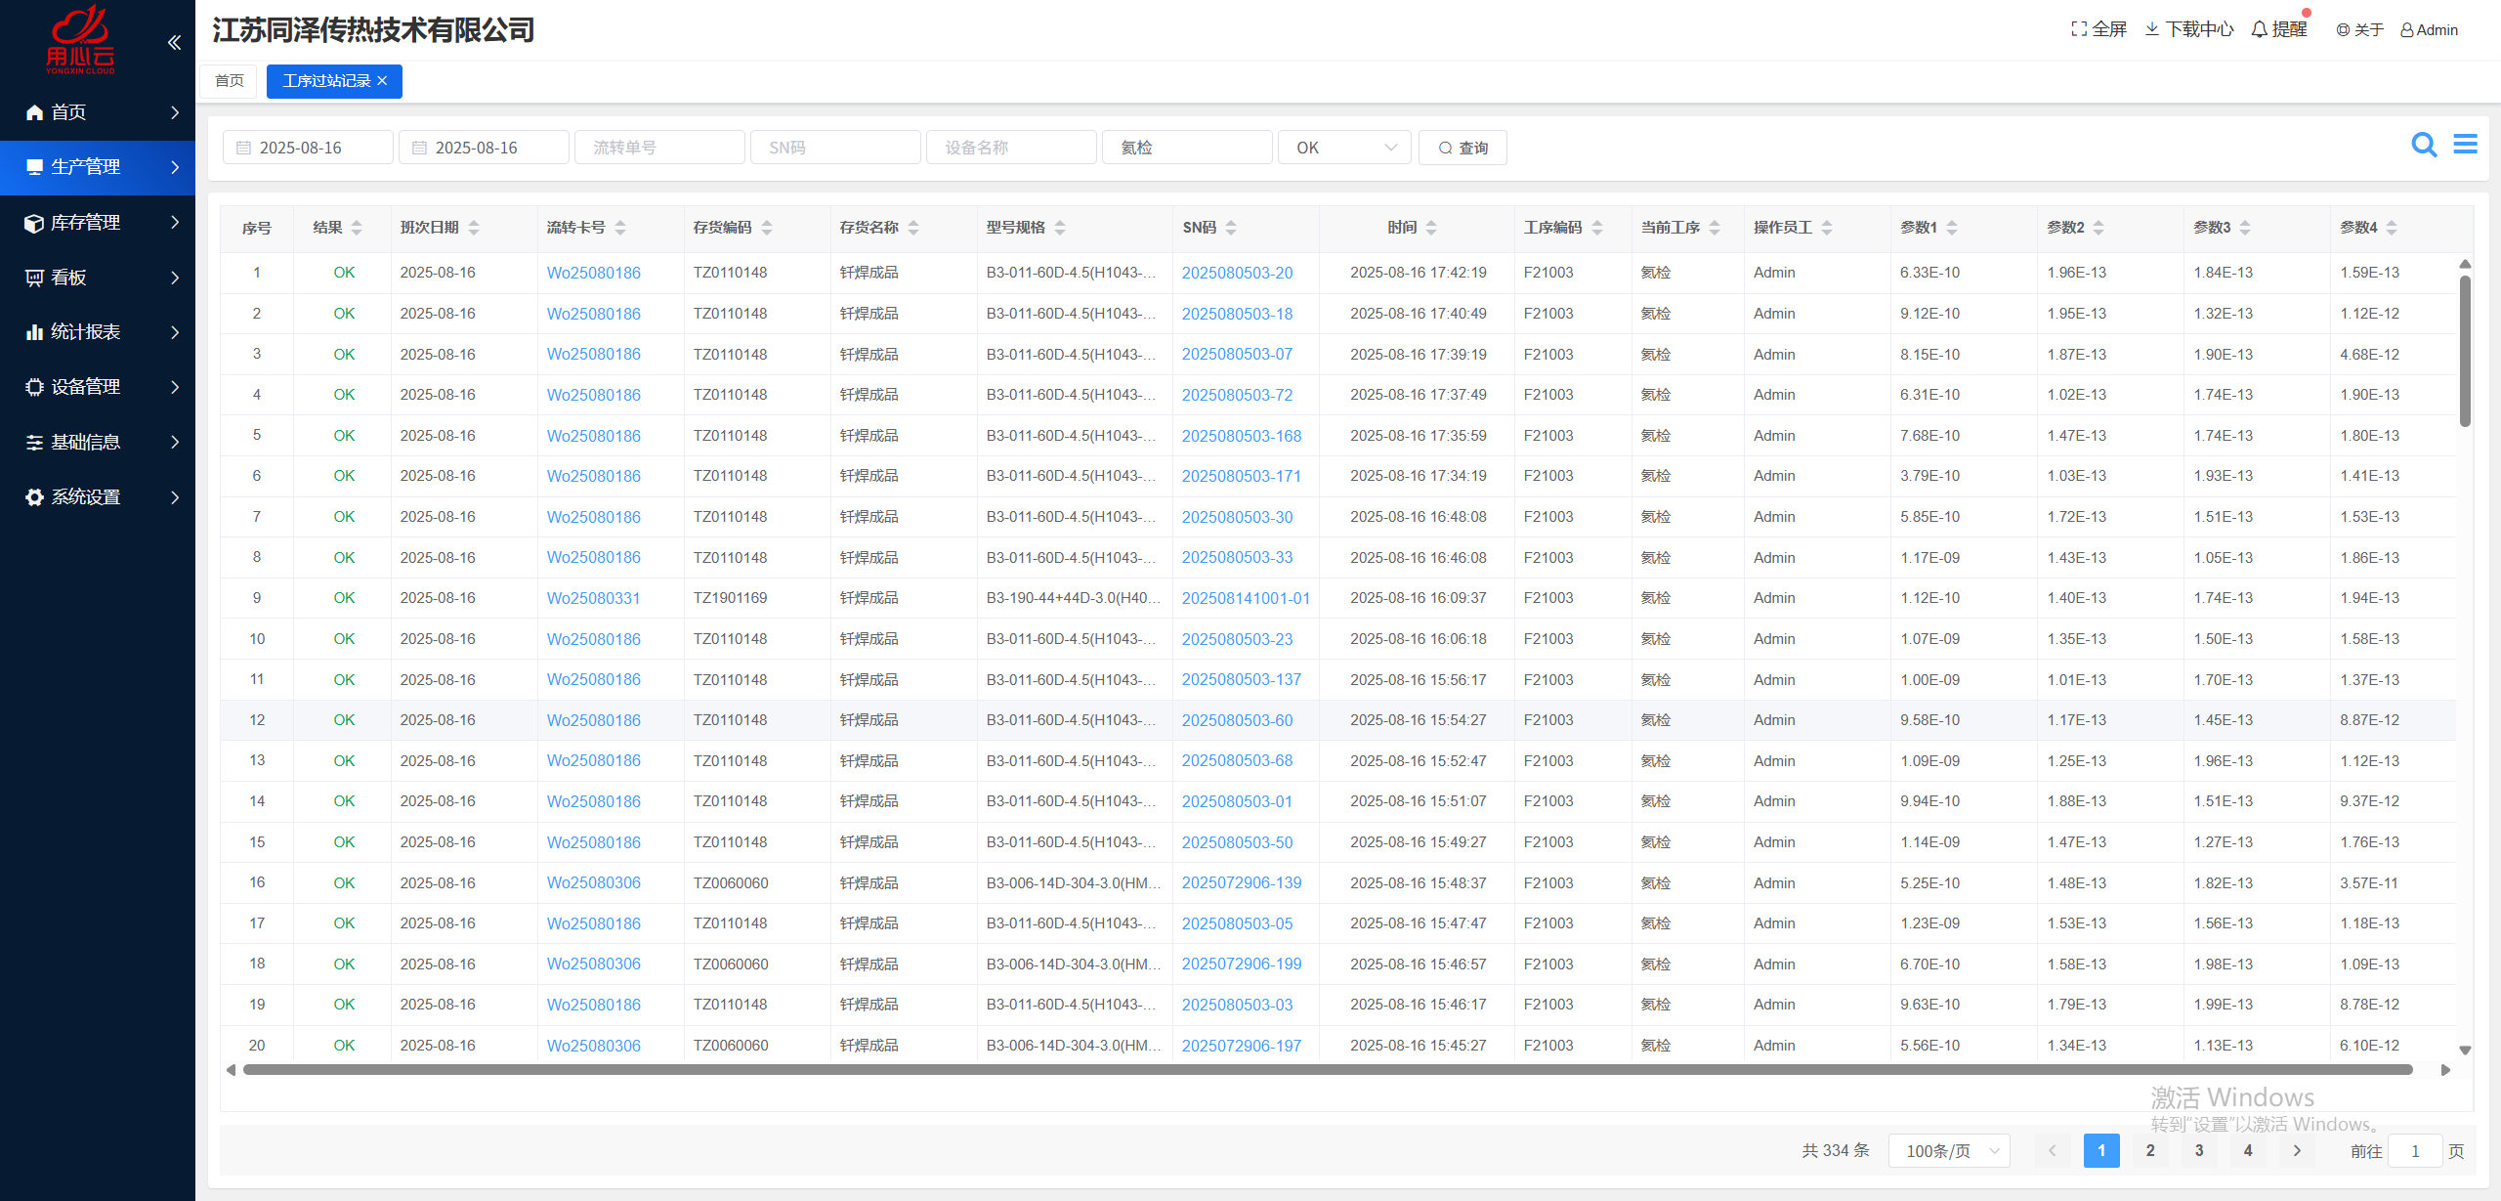Image resolution: width=2501 pixels, height=1201 pixels.
Task: Sort by 参数2 column
Action: coord(2098,228)
